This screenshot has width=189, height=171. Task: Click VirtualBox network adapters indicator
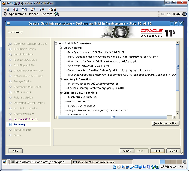click(x=127, y=167)
